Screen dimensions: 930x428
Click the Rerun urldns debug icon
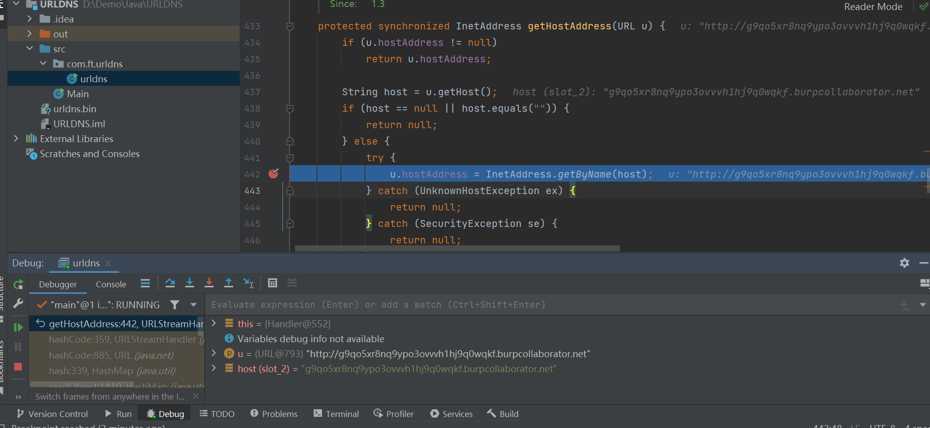(x=18, y=284)
